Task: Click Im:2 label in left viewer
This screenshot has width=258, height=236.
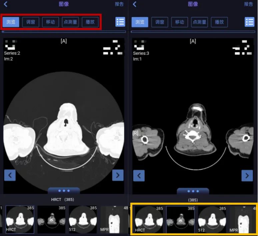Action: pyautogui.click(x=8, y=59)
